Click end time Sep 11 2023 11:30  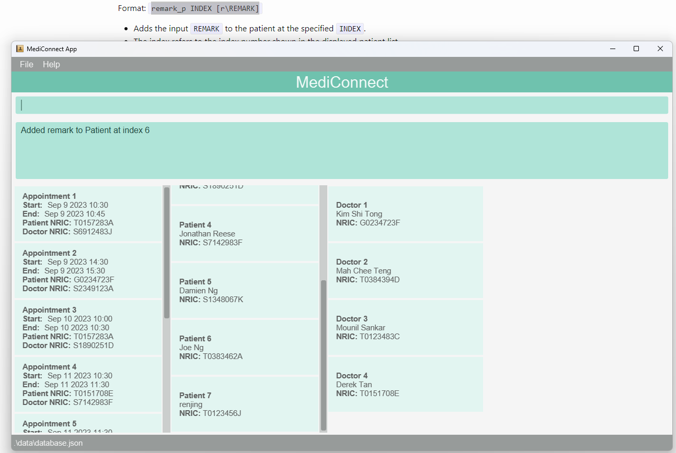[77, 385]
